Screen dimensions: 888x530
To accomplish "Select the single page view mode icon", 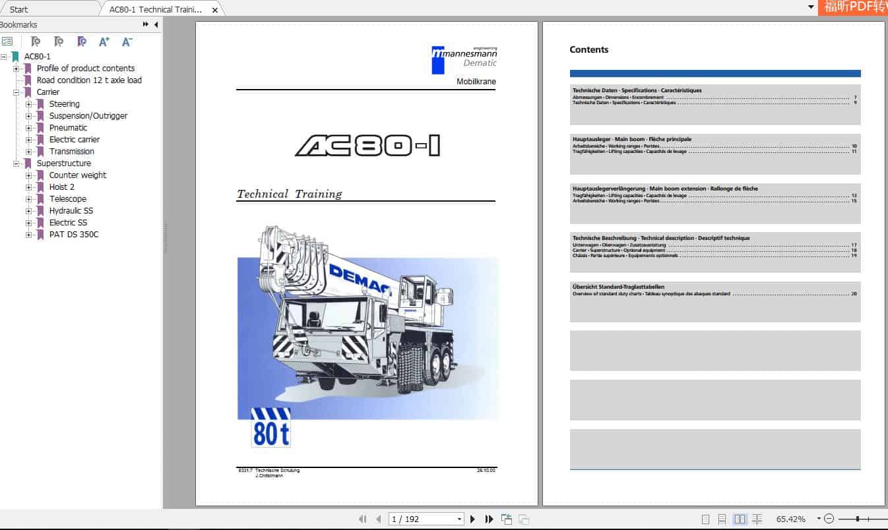I will 705,519.
